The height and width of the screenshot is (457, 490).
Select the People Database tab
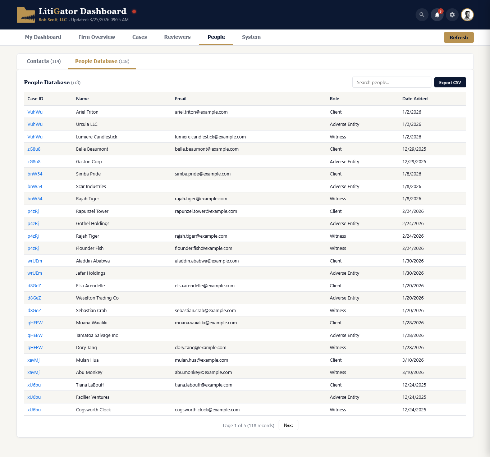102,61
